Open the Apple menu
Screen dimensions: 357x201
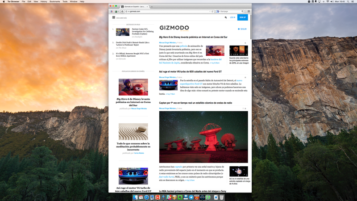(x=4, y=2)
